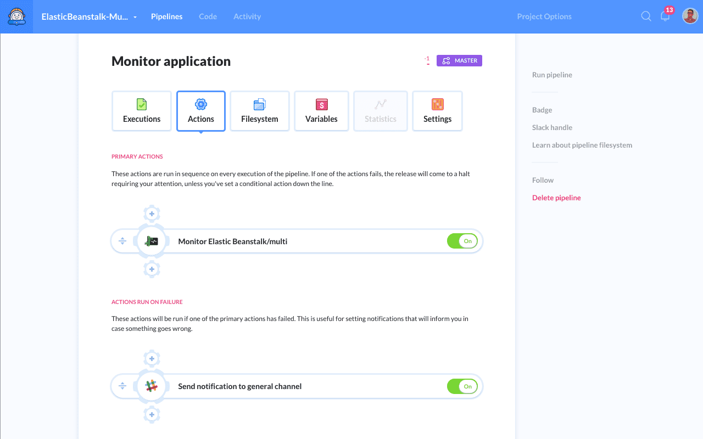Open search via the magnifier icon
Screen dimensions: 703x439
point(646,16)
